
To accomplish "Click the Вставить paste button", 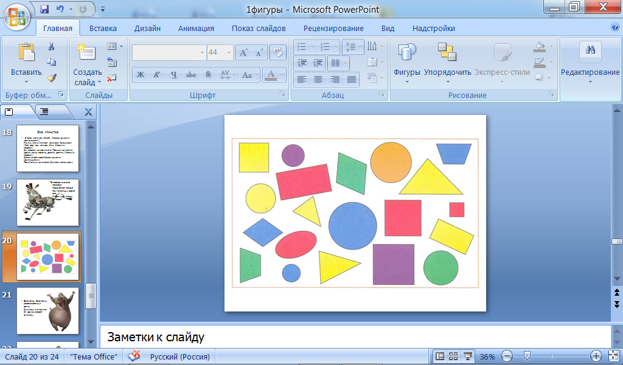I will pos(26,63).
